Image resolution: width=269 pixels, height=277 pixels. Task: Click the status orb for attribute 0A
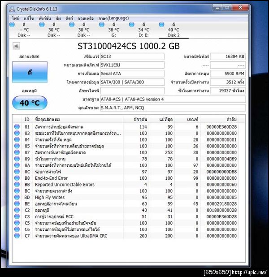[17, 165]
